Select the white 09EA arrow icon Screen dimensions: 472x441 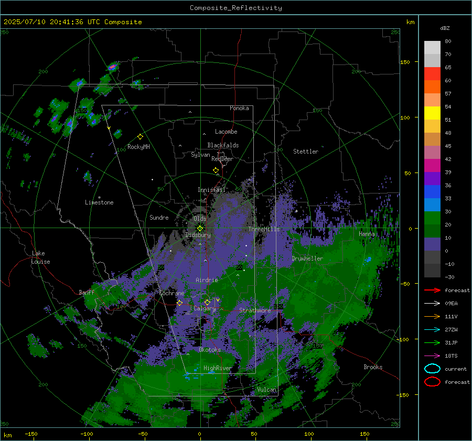(x=432, y=303)
